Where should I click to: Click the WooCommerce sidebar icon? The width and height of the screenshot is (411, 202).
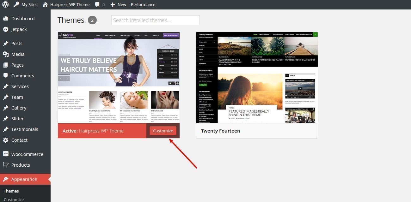pyautogui.click(x=6, y=154)
